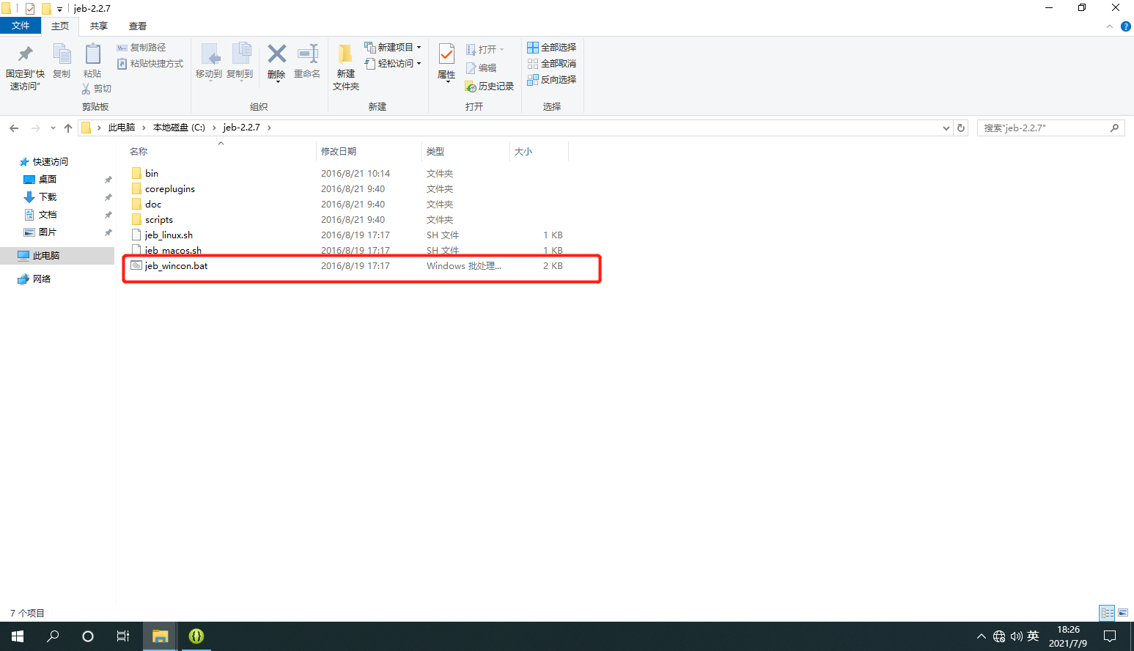Collapse the ribbon using the chevron

tap(1109, 26)
